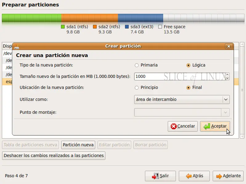Click the 'Utilizar como:' label
Viewport: 246px width, 184px height.
[x=34, y=99]
